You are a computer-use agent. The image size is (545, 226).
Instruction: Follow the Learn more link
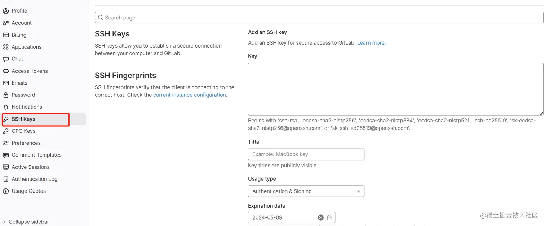pos(371,43)
